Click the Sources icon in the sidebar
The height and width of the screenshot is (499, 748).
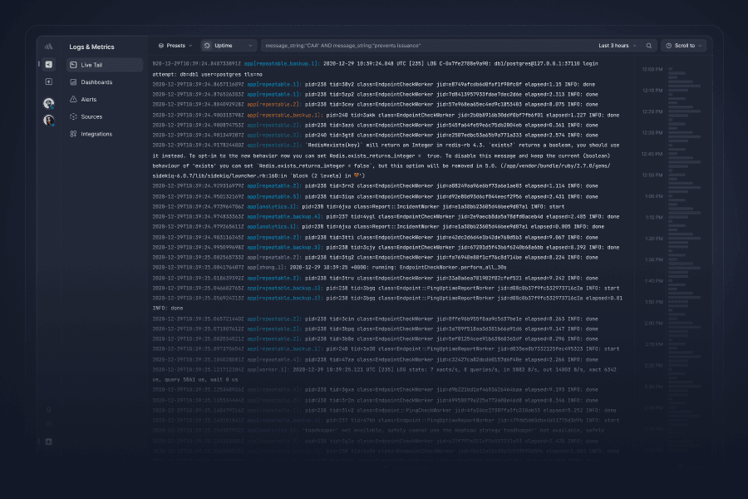tap(73, 117)
